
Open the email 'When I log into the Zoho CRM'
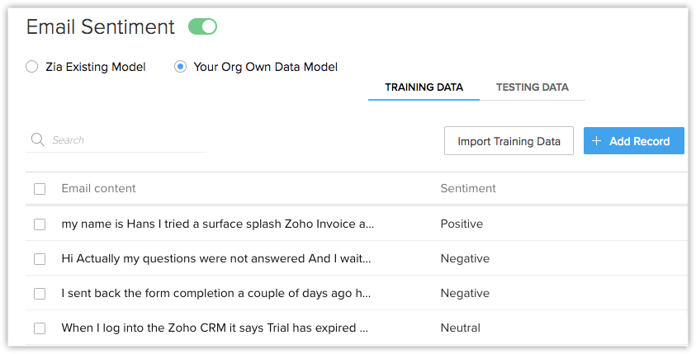click(215, 328)
